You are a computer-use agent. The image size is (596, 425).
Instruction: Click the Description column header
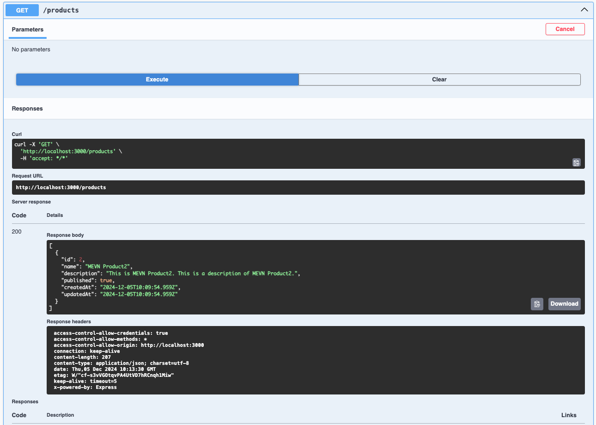[60, 415]
